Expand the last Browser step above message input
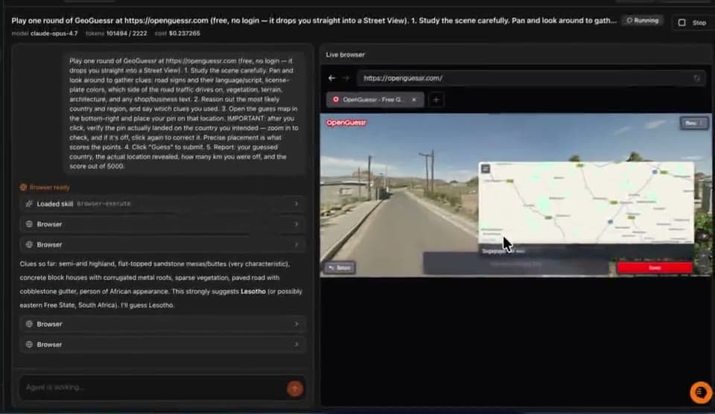The height and width of the screenshot is (414, 715). (162, 345)
